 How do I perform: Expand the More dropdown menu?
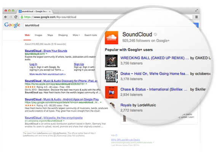click(x=76, y=35)
